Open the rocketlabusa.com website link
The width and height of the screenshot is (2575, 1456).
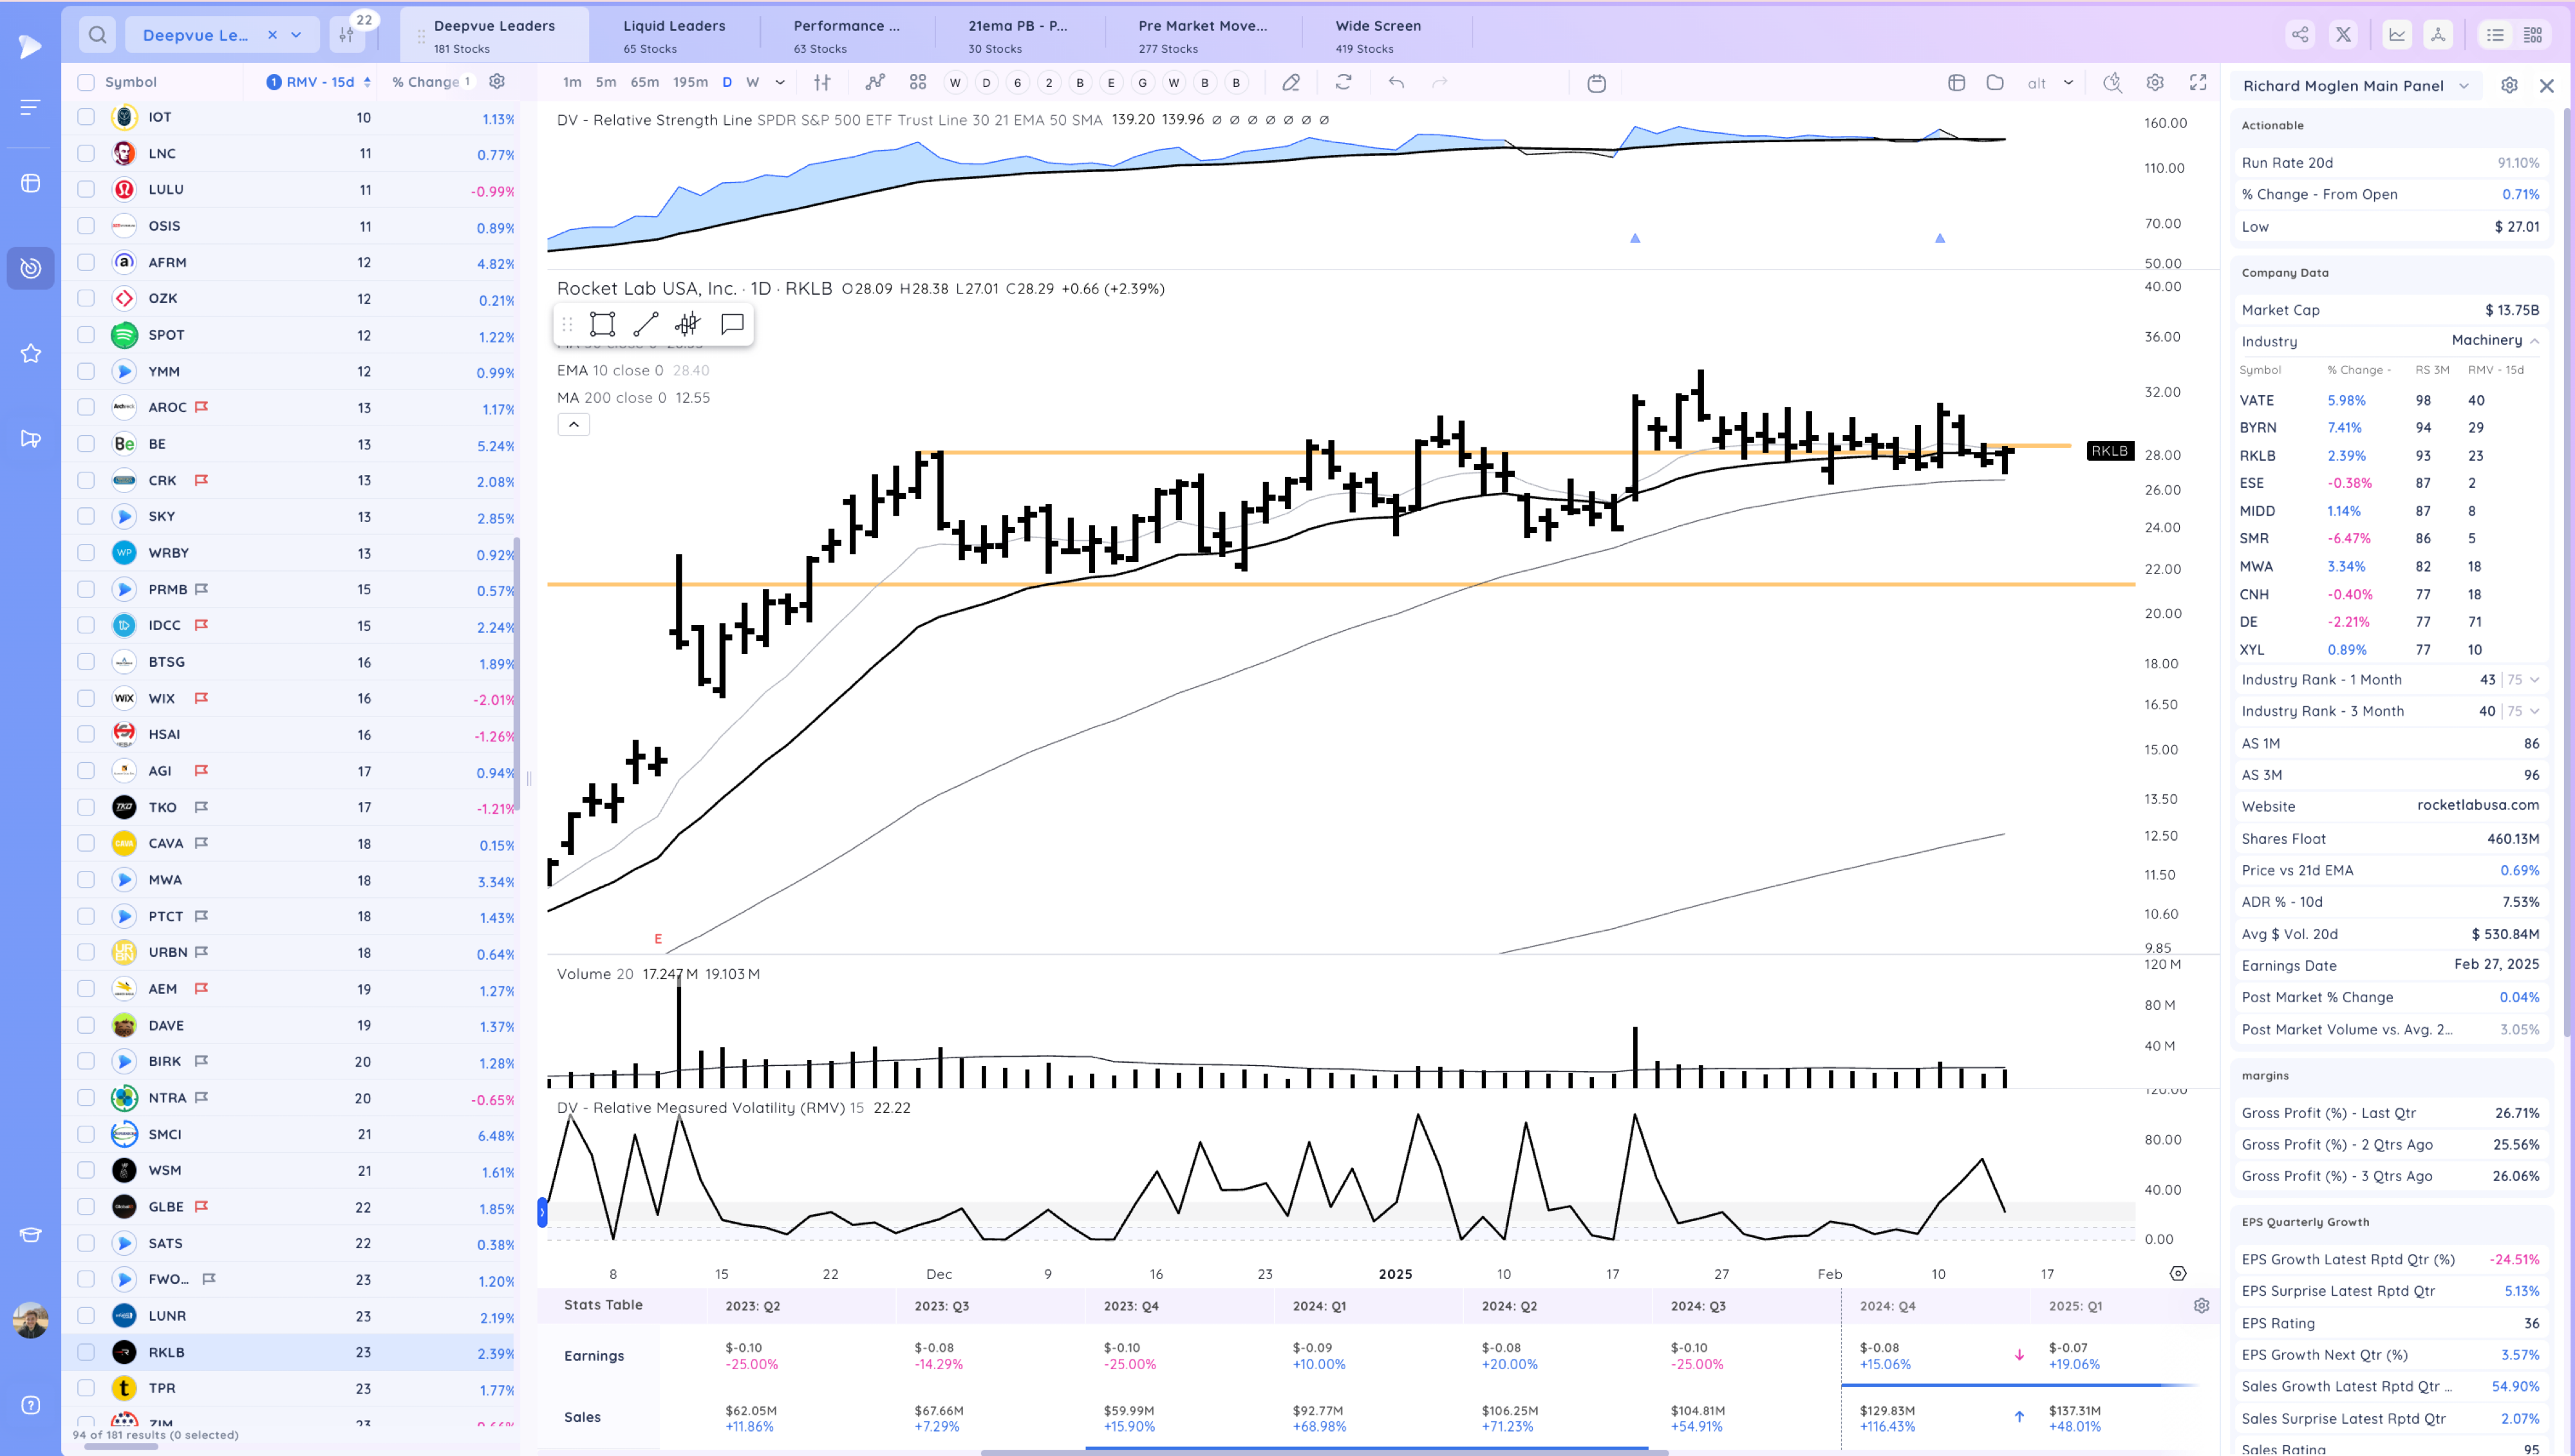pyautogui.click(x=2477, y=805)
